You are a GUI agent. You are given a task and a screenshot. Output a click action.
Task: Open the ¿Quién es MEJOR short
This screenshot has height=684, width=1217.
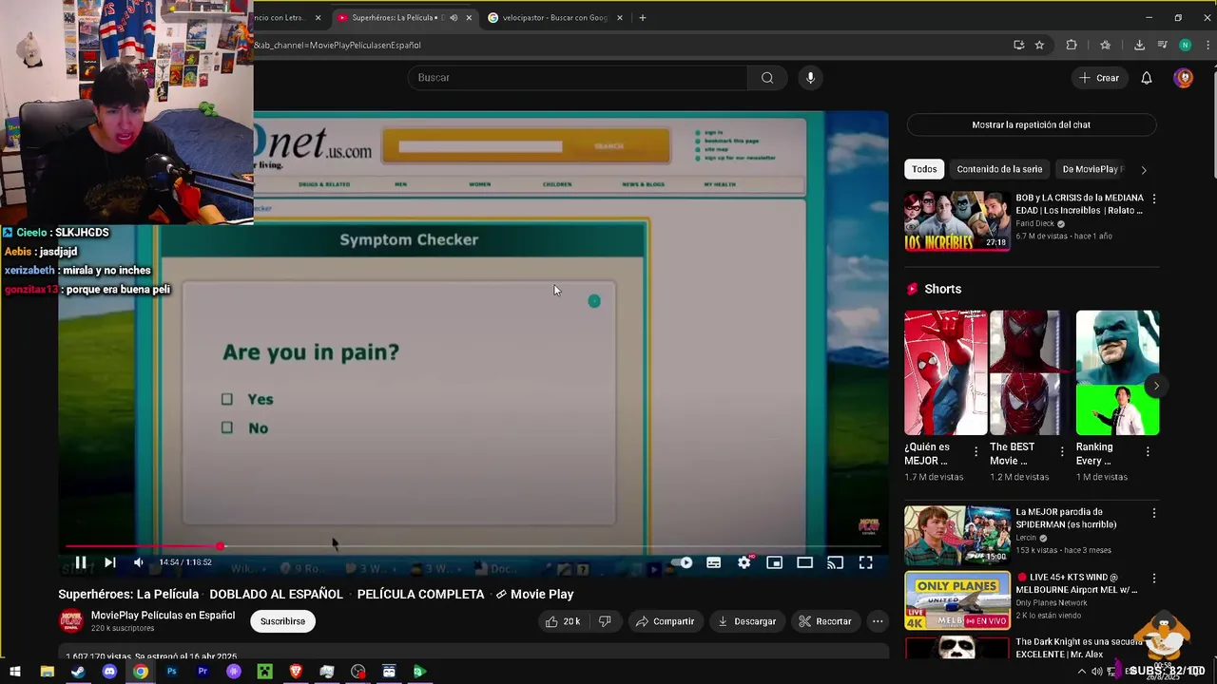pyautogui.click(x=946, y=372)
